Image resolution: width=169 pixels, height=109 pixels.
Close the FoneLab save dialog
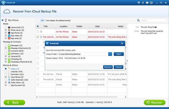(x=122, y=43)
